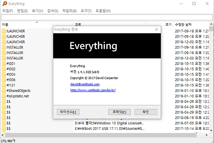Pick the #!006 folder icon

coord(4,80)
